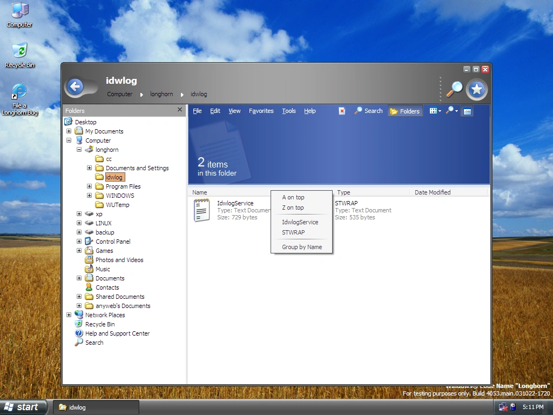
Task: Open the desktop Recycle Bin icon
Action: click(20, 56)
